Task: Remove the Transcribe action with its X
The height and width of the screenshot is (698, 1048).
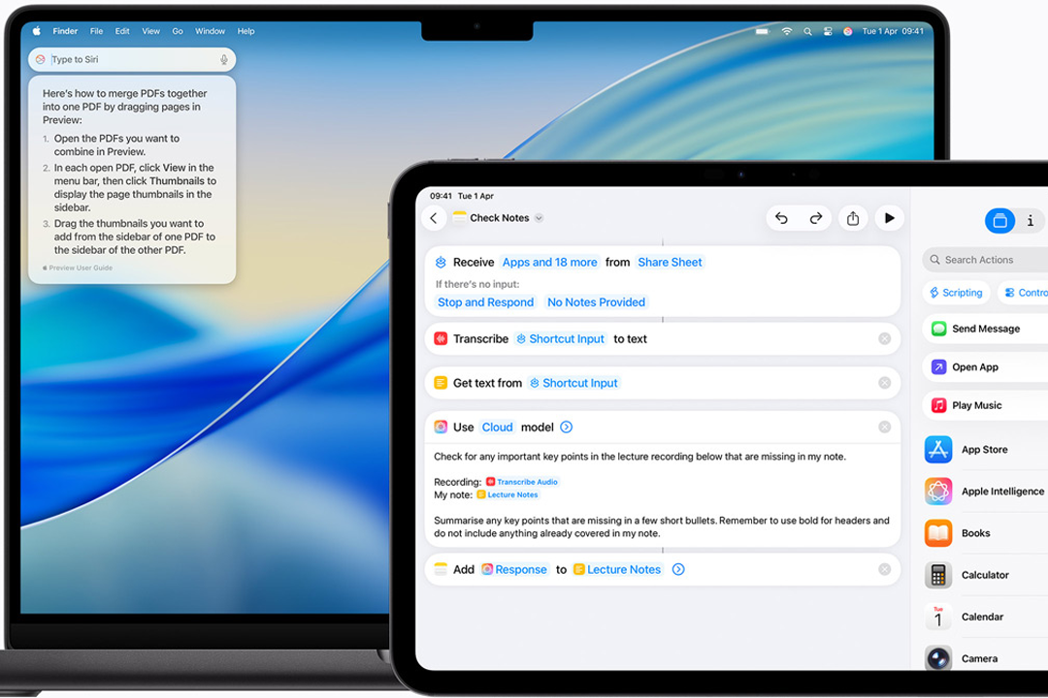Action: [x=884, y=339]
